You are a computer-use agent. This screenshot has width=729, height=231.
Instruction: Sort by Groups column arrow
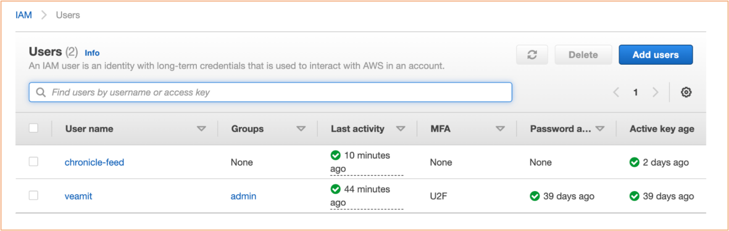coord(301,129)
